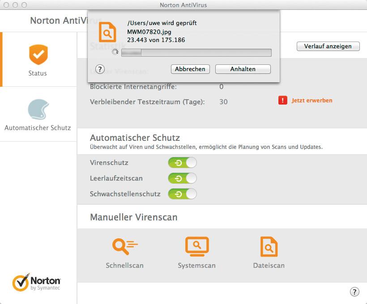Cancel scan with Abbrechen button
The width and height of the screenshot is (367, 304).
click(x=190, y=69)
